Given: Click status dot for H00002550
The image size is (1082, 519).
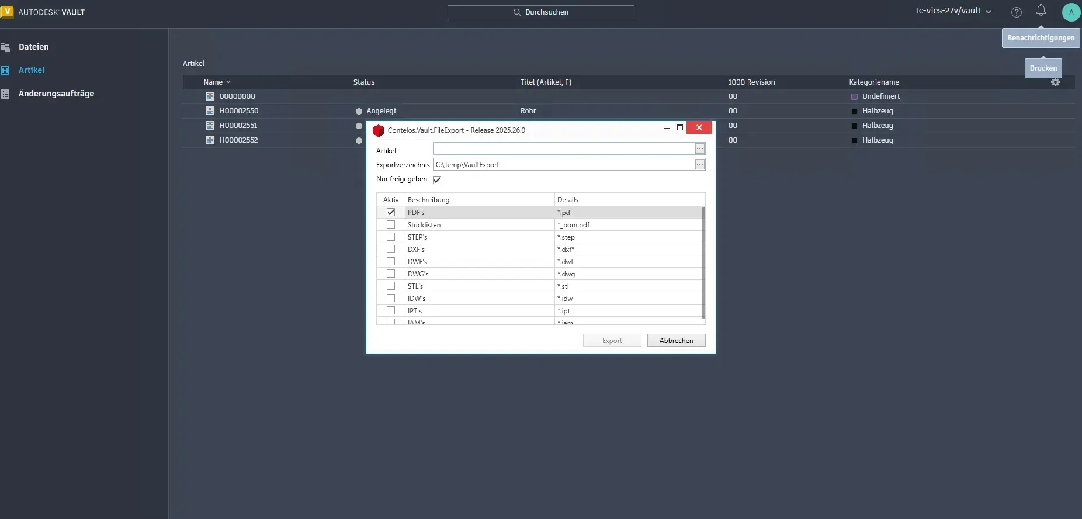Looking at the screenshot, I should 359,111.
